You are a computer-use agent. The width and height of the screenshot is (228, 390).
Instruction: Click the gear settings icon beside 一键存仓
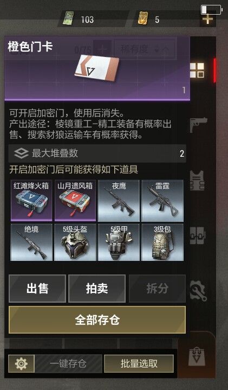[21, 363]
